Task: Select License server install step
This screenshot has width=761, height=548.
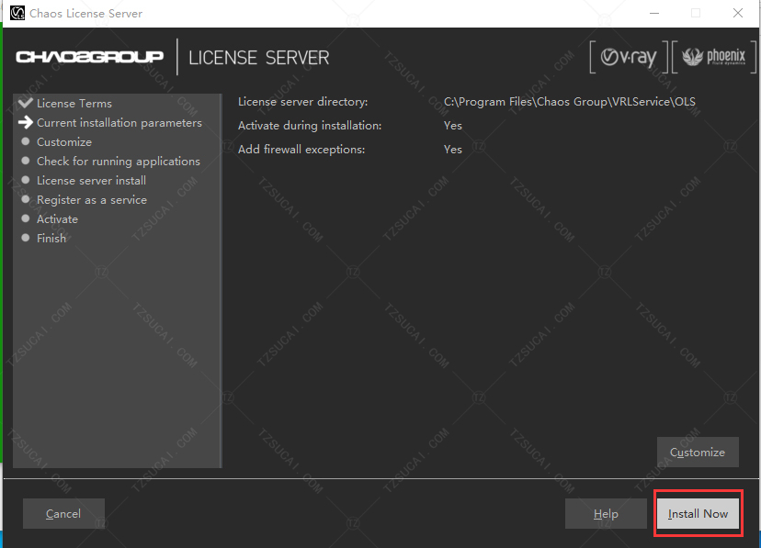Action: (91, 180)
